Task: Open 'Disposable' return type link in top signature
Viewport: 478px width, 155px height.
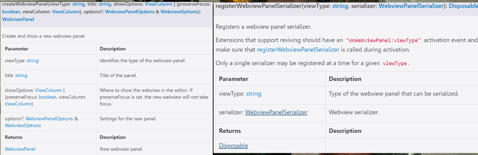Action: (463, 6)
